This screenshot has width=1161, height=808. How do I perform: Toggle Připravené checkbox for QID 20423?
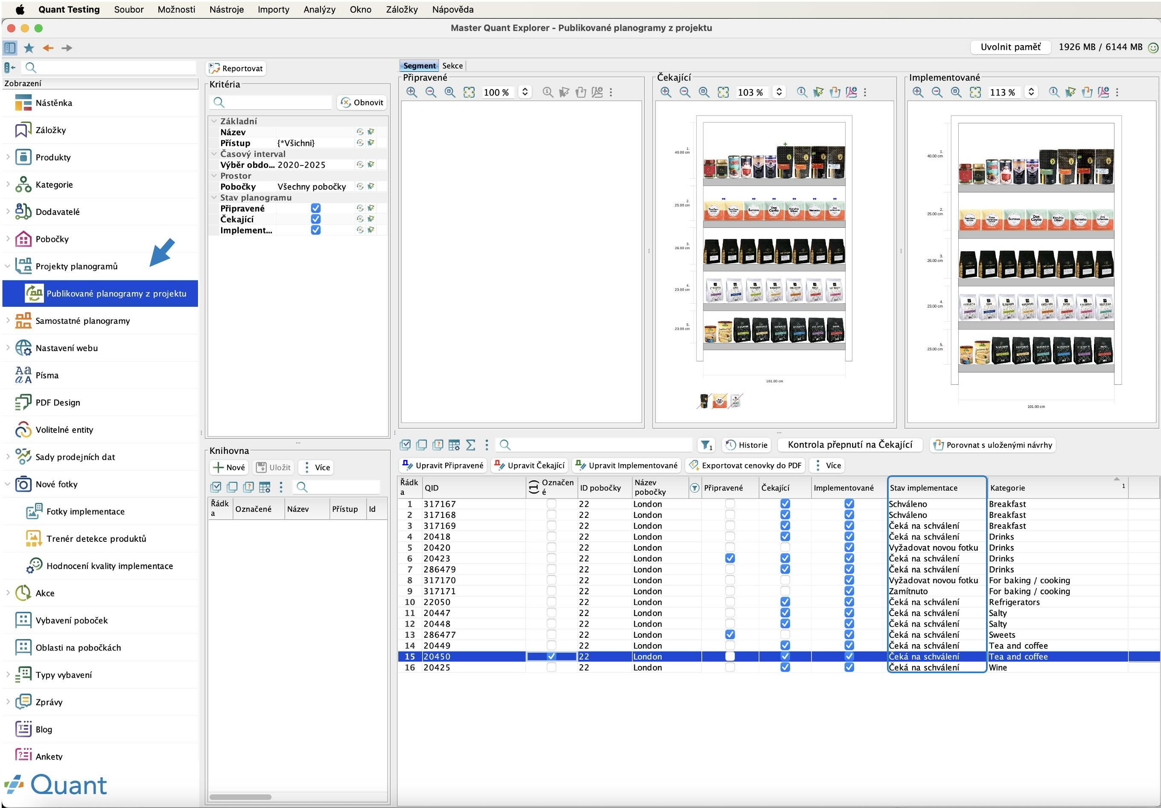729,559
